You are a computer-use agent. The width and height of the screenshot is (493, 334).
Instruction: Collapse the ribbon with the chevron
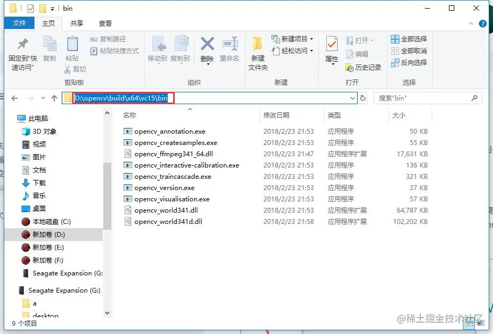[x=471, y=24]
